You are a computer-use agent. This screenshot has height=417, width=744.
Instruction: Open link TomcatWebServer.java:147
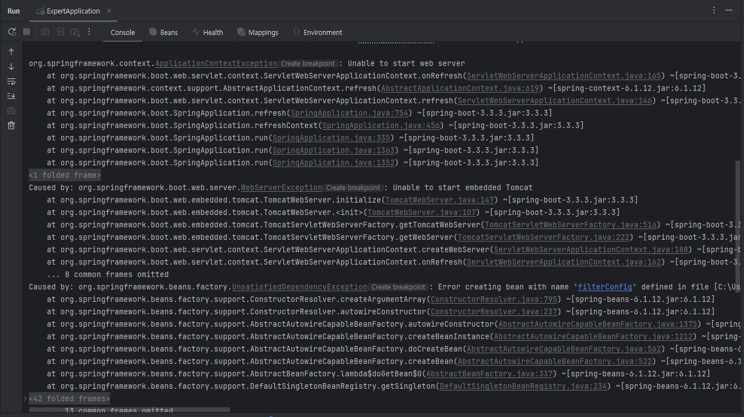[439, 200]
